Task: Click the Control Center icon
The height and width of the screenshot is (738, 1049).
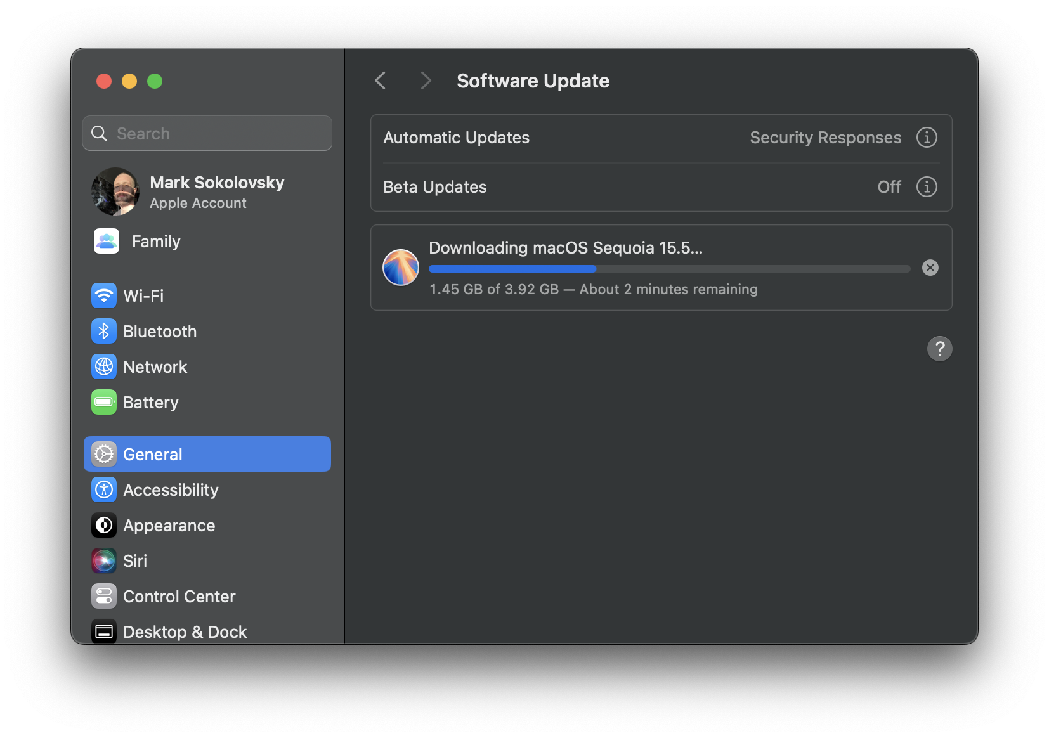Action: (104, 596)
